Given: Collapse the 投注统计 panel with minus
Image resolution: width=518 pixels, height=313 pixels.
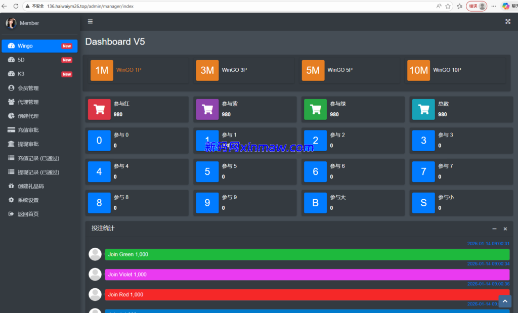Looking at the screenshot, I should coord(494,229).
